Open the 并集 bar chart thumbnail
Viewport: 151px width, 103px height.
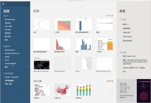coord(84,44)
